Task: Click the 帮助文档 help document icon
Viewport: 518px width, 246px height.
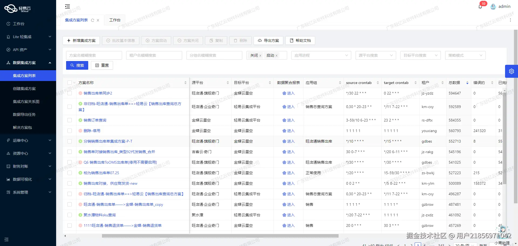Action: [x=292, y=41]
